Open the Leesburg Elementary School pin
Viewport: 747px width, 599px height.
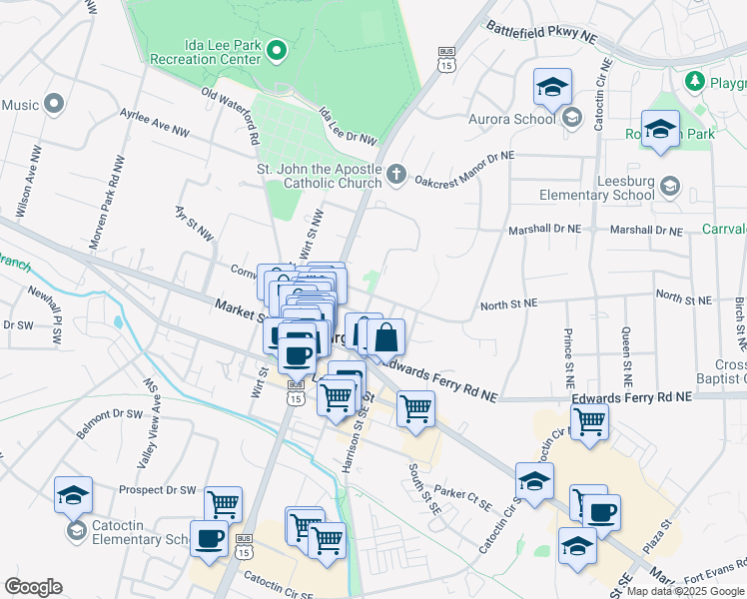pos(670,187)
